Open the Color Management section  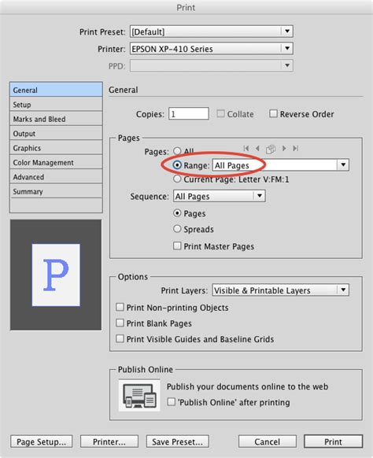coord(56,162)
